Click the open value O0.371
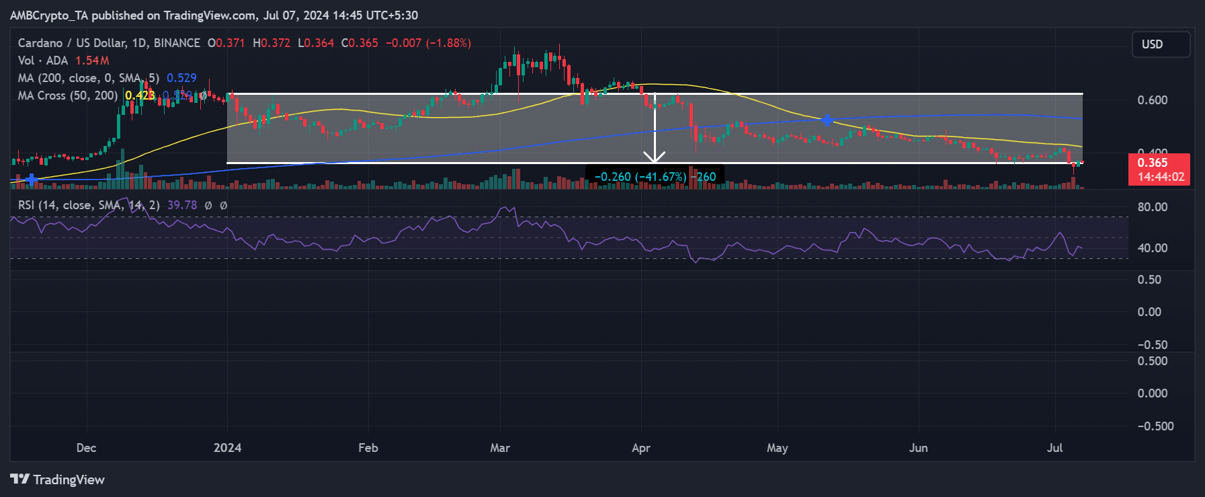The height and width of the screenshot is (497, 1205). tap(226, 43)
